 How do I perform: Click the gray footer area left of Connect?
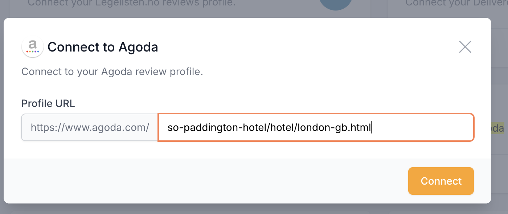tap(203, 181)
